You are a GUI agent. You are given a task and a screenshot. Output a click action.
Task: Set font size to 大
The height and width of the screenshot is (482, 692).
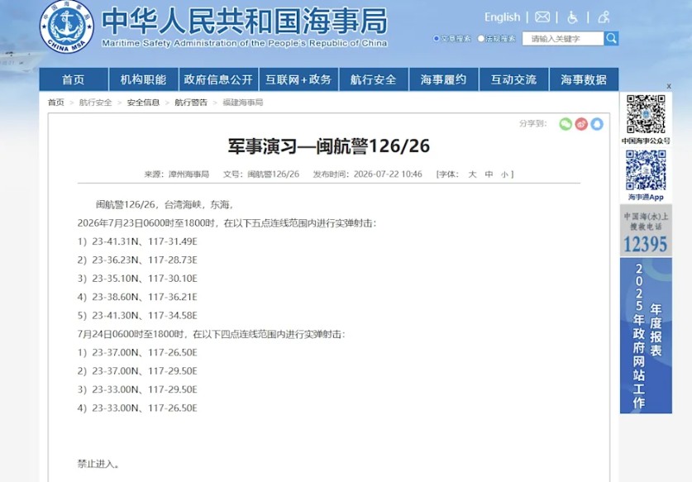tap(472, 174)
